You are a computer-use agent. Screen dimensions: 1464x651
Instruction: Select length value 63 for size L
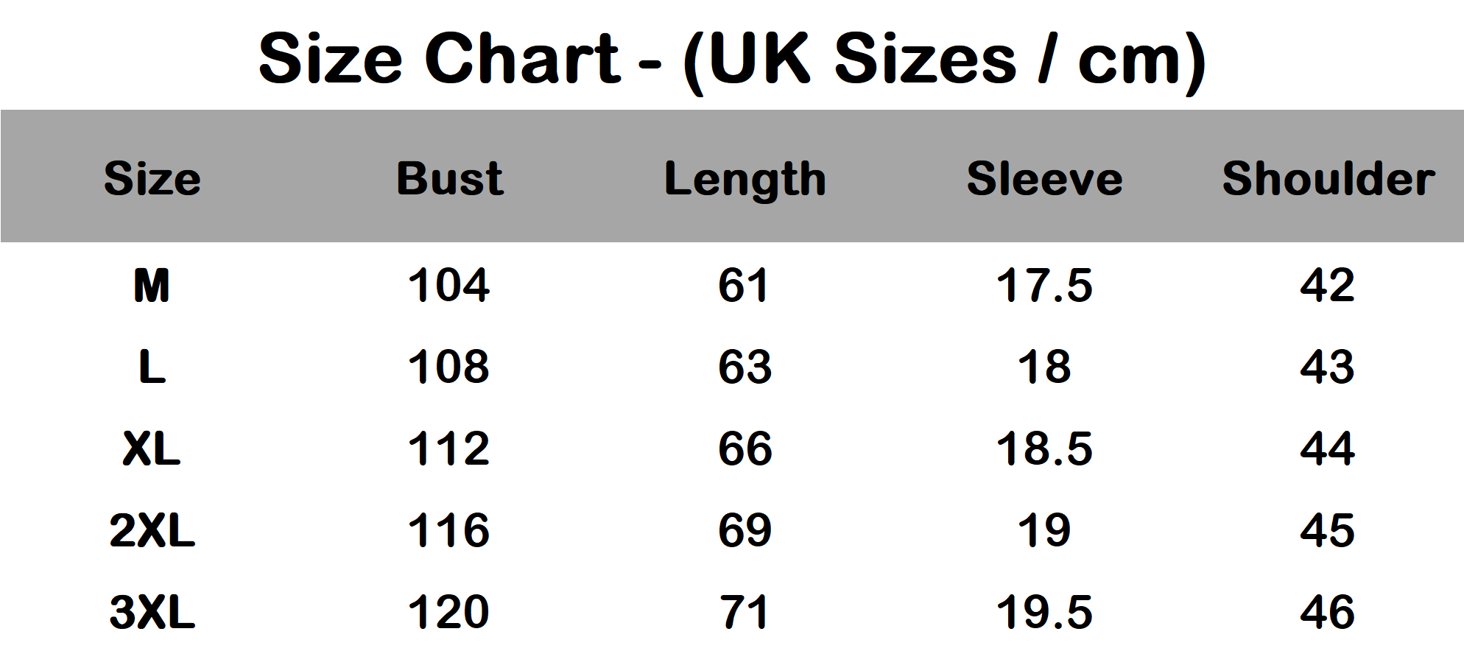745,367
